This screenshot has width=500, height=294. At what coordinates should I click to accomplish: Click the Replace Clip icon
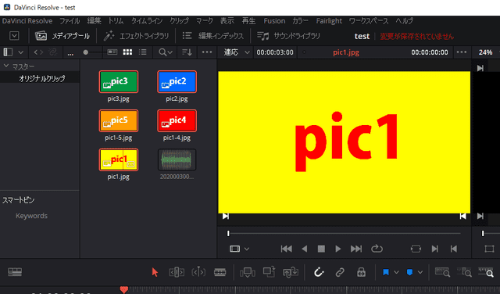[x=290, y=272]
